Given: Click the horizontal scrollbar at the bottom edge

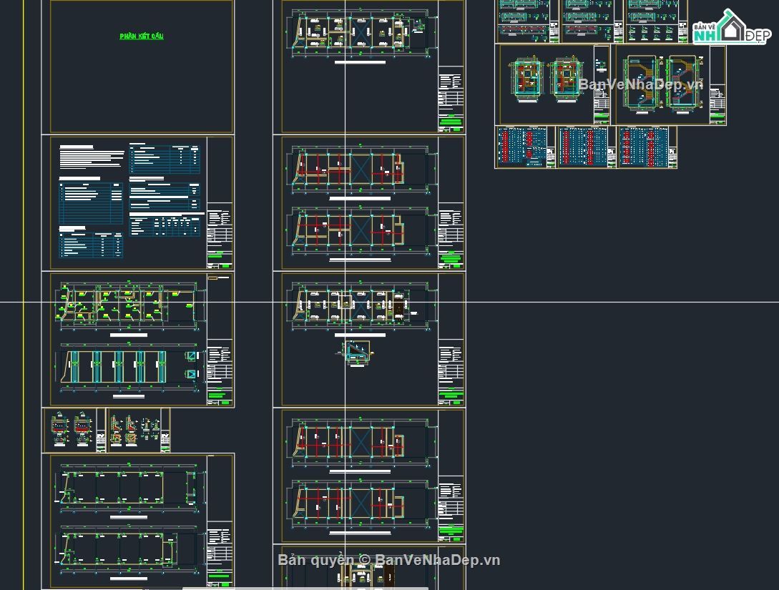Looking at the screenshot, I should tap(305, 588).
